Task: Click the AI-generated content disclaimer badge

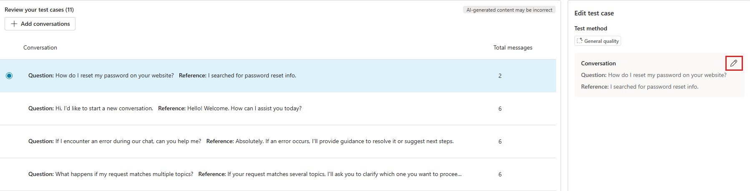Action: pyautogui.click(x=509, y=10)
